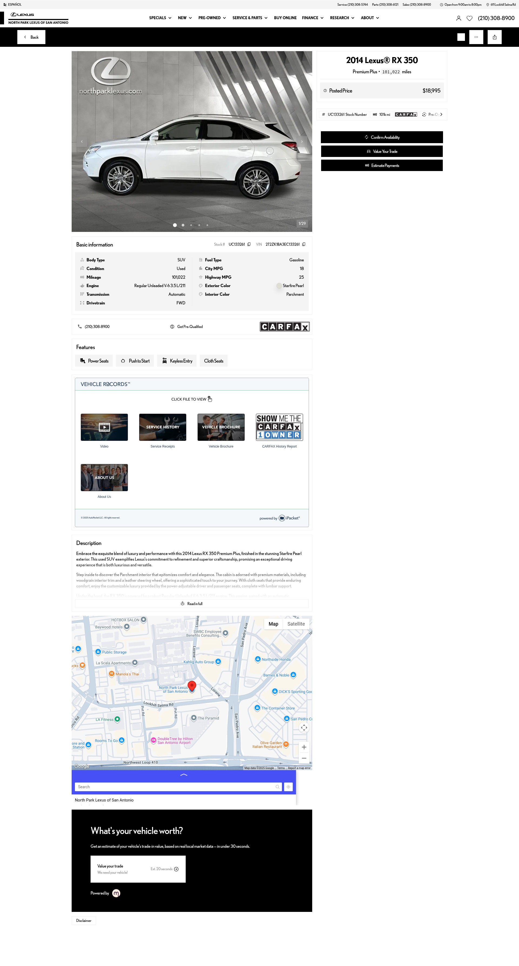
Task: Expand description with Read in full
Action: [192, 603]
